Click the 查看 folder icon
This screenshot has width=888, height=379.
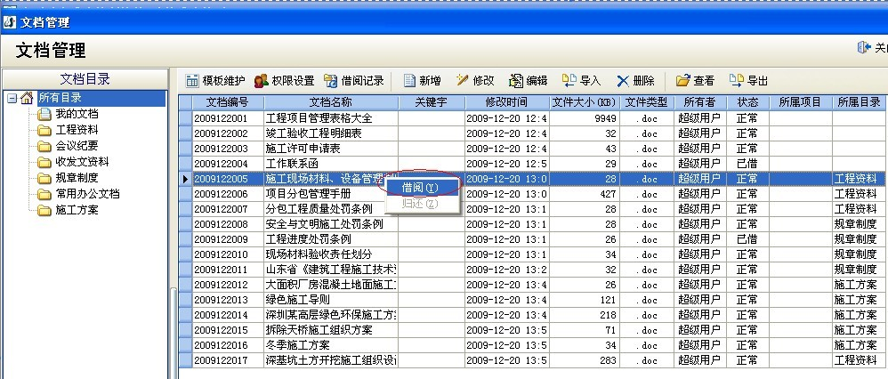pyautogui.click(x=682, y=81)
